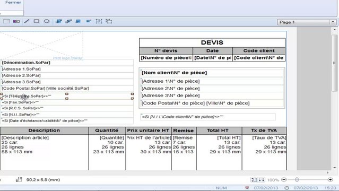Viewport: 339px width, 191px height.
Task: Select the Rectangle drawing tool
Action: pyautogui.click(x=36, y=21)
